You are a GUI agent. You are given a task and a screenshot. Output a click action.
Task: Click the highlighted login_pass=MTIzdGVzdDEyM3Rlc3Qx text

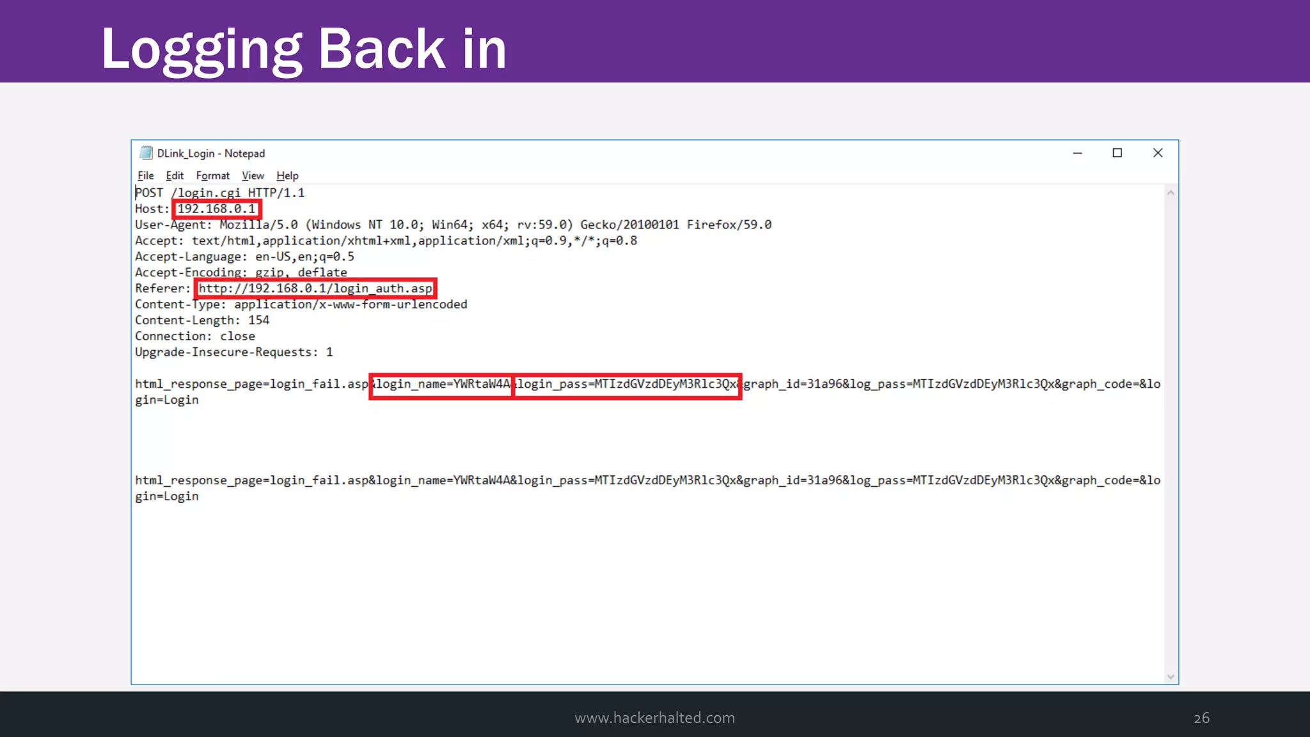coord(627,384)
